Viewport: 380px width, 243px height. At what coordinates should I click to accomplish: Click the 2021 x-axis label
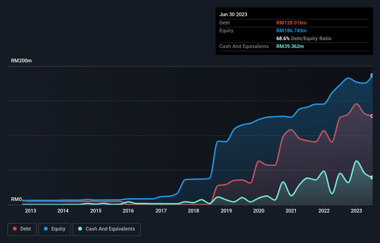pos(291,211)
